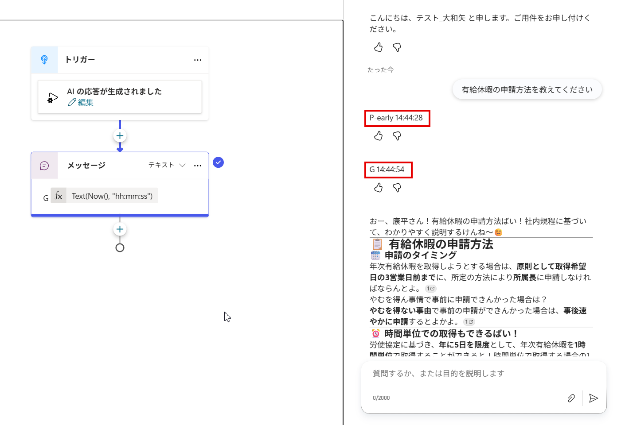Edit the AI response trigger

tap(81, 102)
